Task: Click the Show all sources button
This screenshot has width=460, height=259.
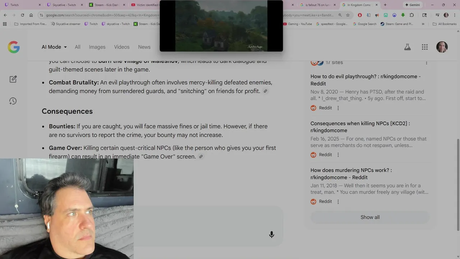Action: [370, 217]
